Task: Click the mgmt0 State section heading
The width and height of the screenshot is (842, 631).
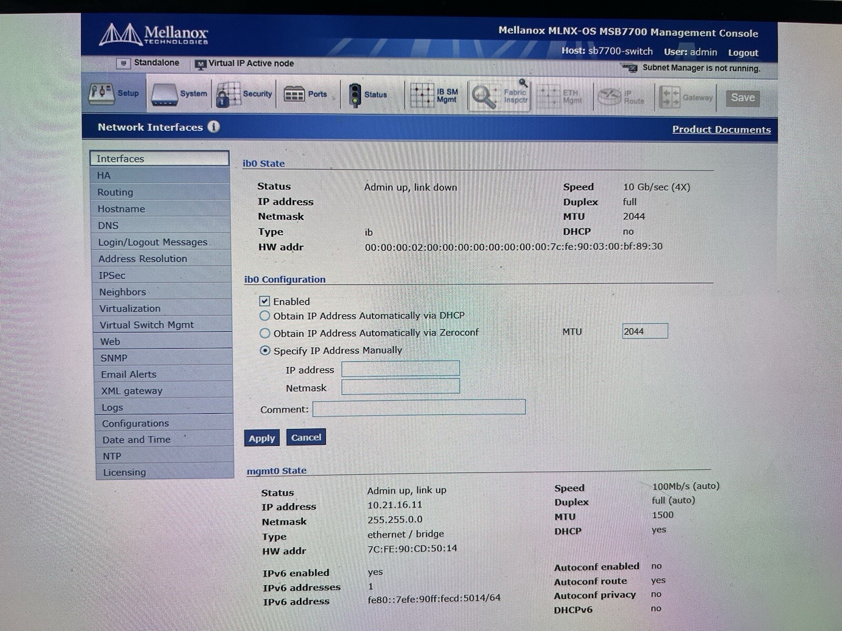Action: [276, 471]
